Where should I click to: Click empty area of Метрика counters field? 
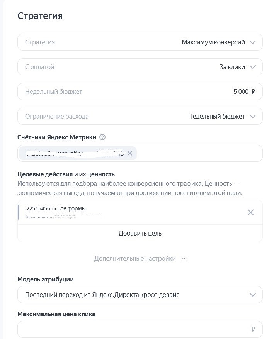click(199, 153)
